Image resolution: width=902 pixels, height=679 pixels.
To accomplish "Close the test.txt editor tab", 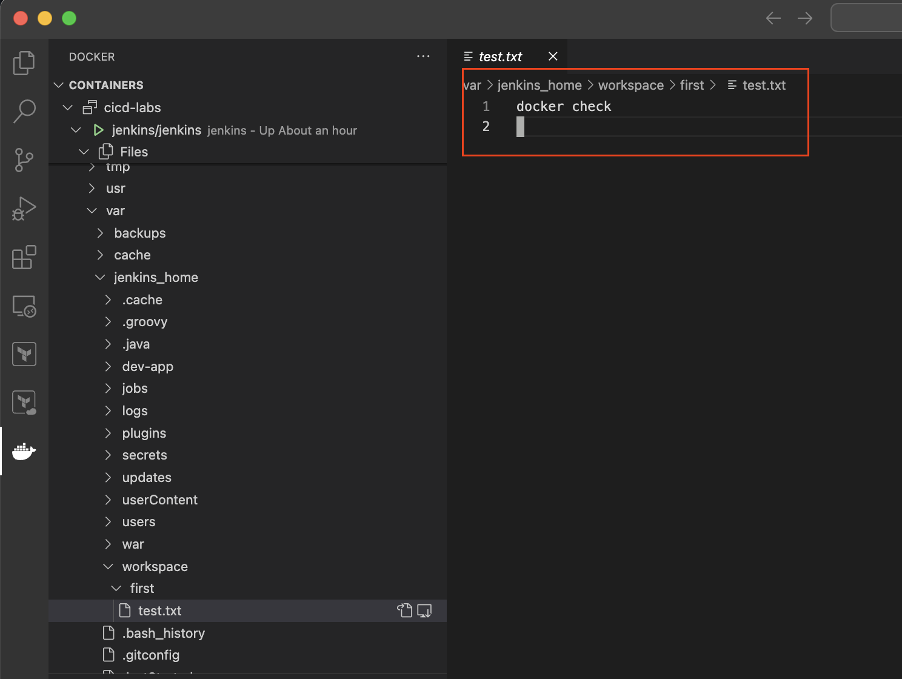I will click(553, 56).
